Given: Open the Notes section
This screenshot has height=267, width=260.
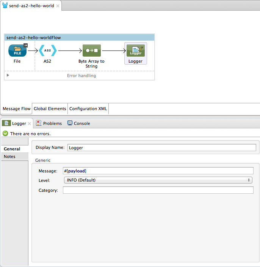Looking at the screenshot, I should click(10, 156).
